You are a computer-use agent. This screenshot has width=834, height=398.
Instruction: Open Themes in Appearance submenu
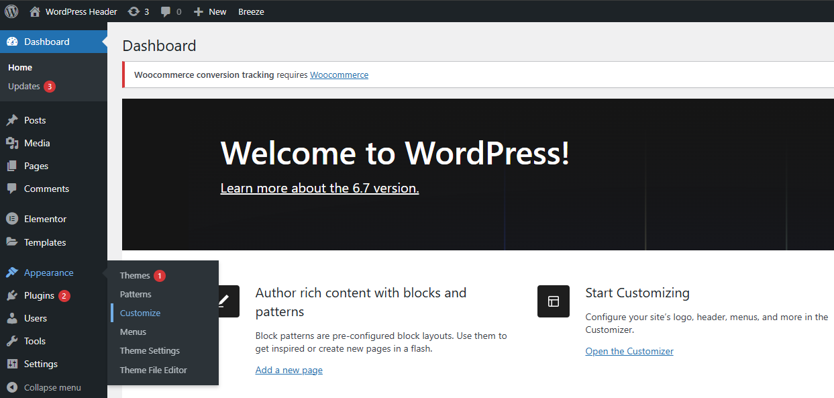click(x=135, y=275)
